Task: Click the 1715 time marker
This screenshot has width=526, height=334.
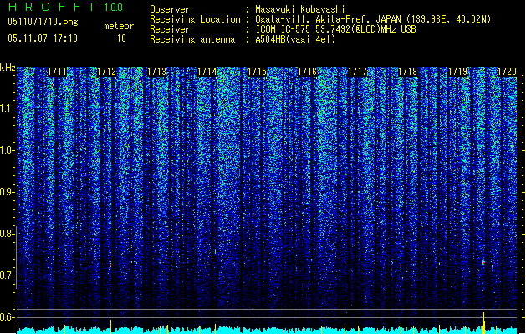Action: coord(257,72)
